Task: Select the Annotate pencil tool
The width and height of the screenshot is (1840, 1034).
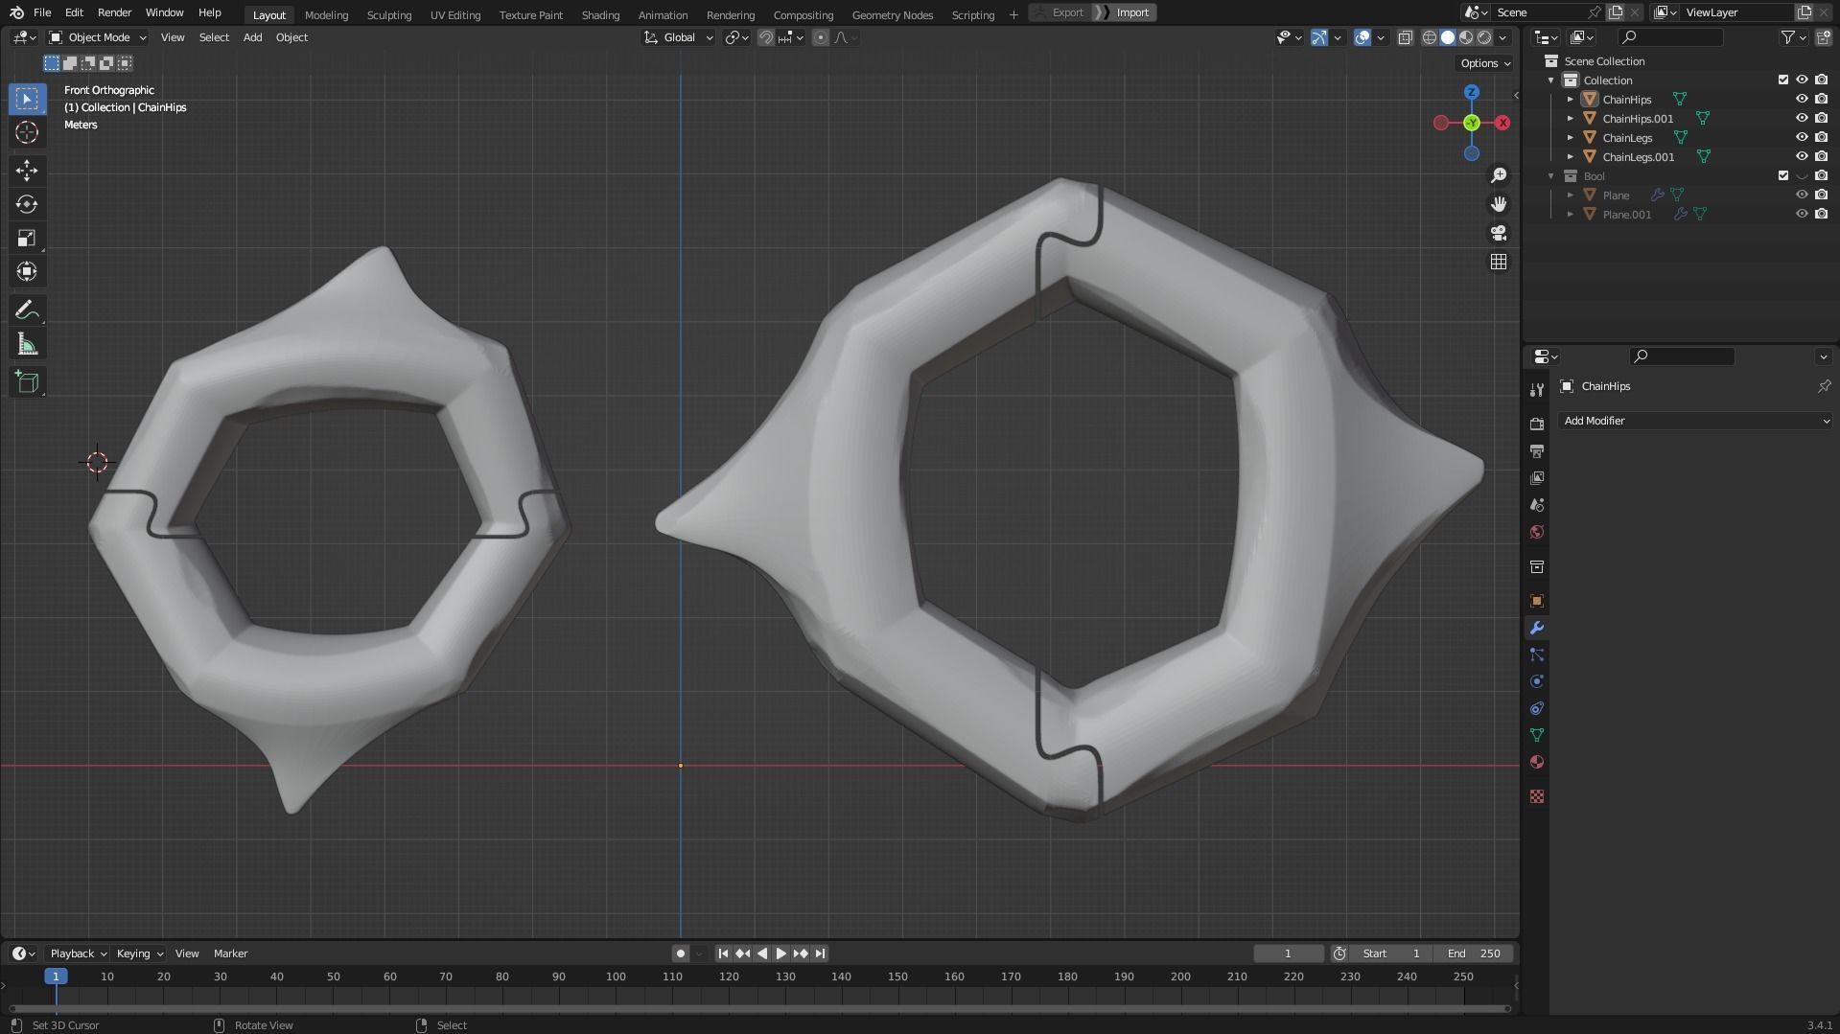Action: tap(27, 310)
